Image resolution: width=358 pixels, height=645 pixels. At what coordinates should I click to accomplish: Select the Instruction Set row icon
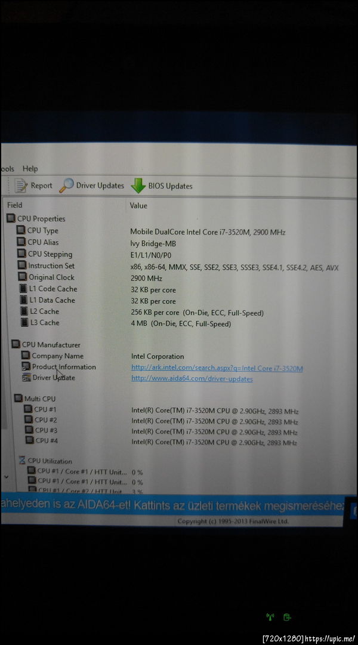(22, 265)
